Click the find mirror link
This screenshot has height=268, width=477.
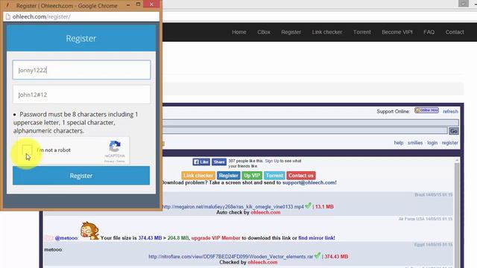(317, 238)
